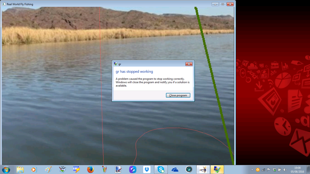Launch Windows Media Player from taskbar

[34, 169]
